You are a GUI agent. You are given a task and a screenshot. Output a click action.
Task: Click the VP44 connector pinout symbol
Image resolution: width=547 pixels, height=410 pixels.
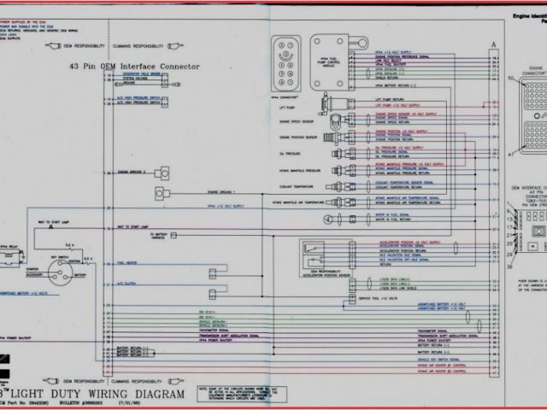coord(285,61)
